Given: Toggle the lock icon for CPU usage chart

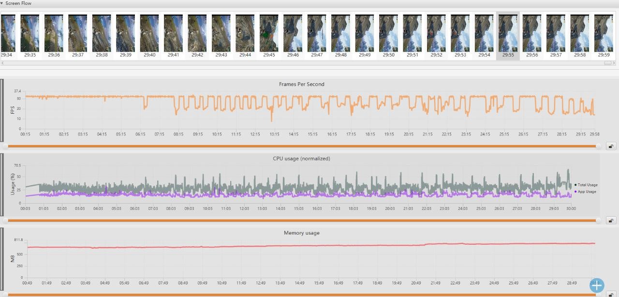Looking at the screenshot, I should pyautogui.click(x=611, y=221).
